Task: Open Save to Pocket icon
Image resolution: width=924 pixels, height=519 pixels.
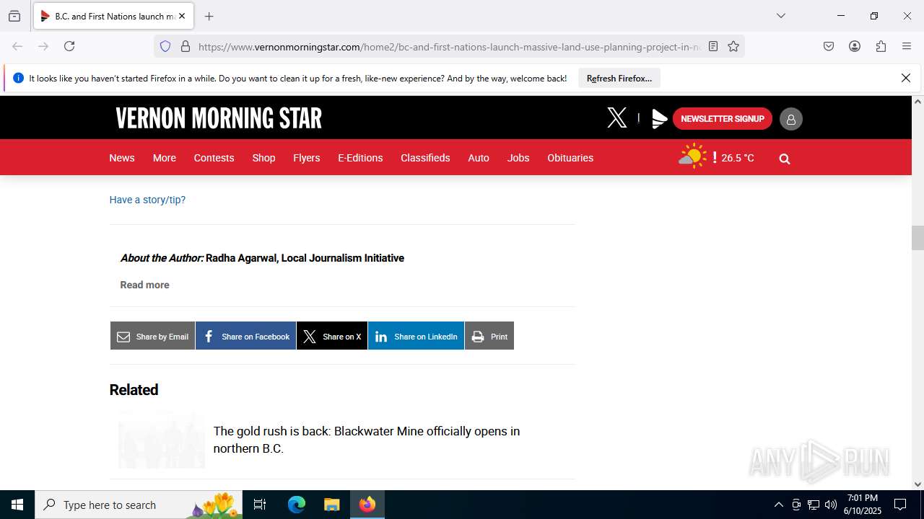Action: [x=829, y=46]
